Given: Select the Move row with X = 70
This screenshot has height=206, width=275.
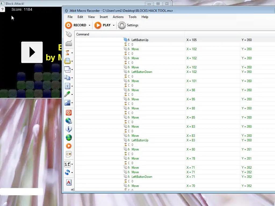Looking at the screenshot, I should point(175,186).
